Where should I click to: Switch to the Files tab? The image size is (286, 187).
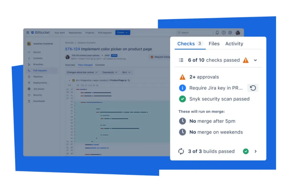(214, 44)
